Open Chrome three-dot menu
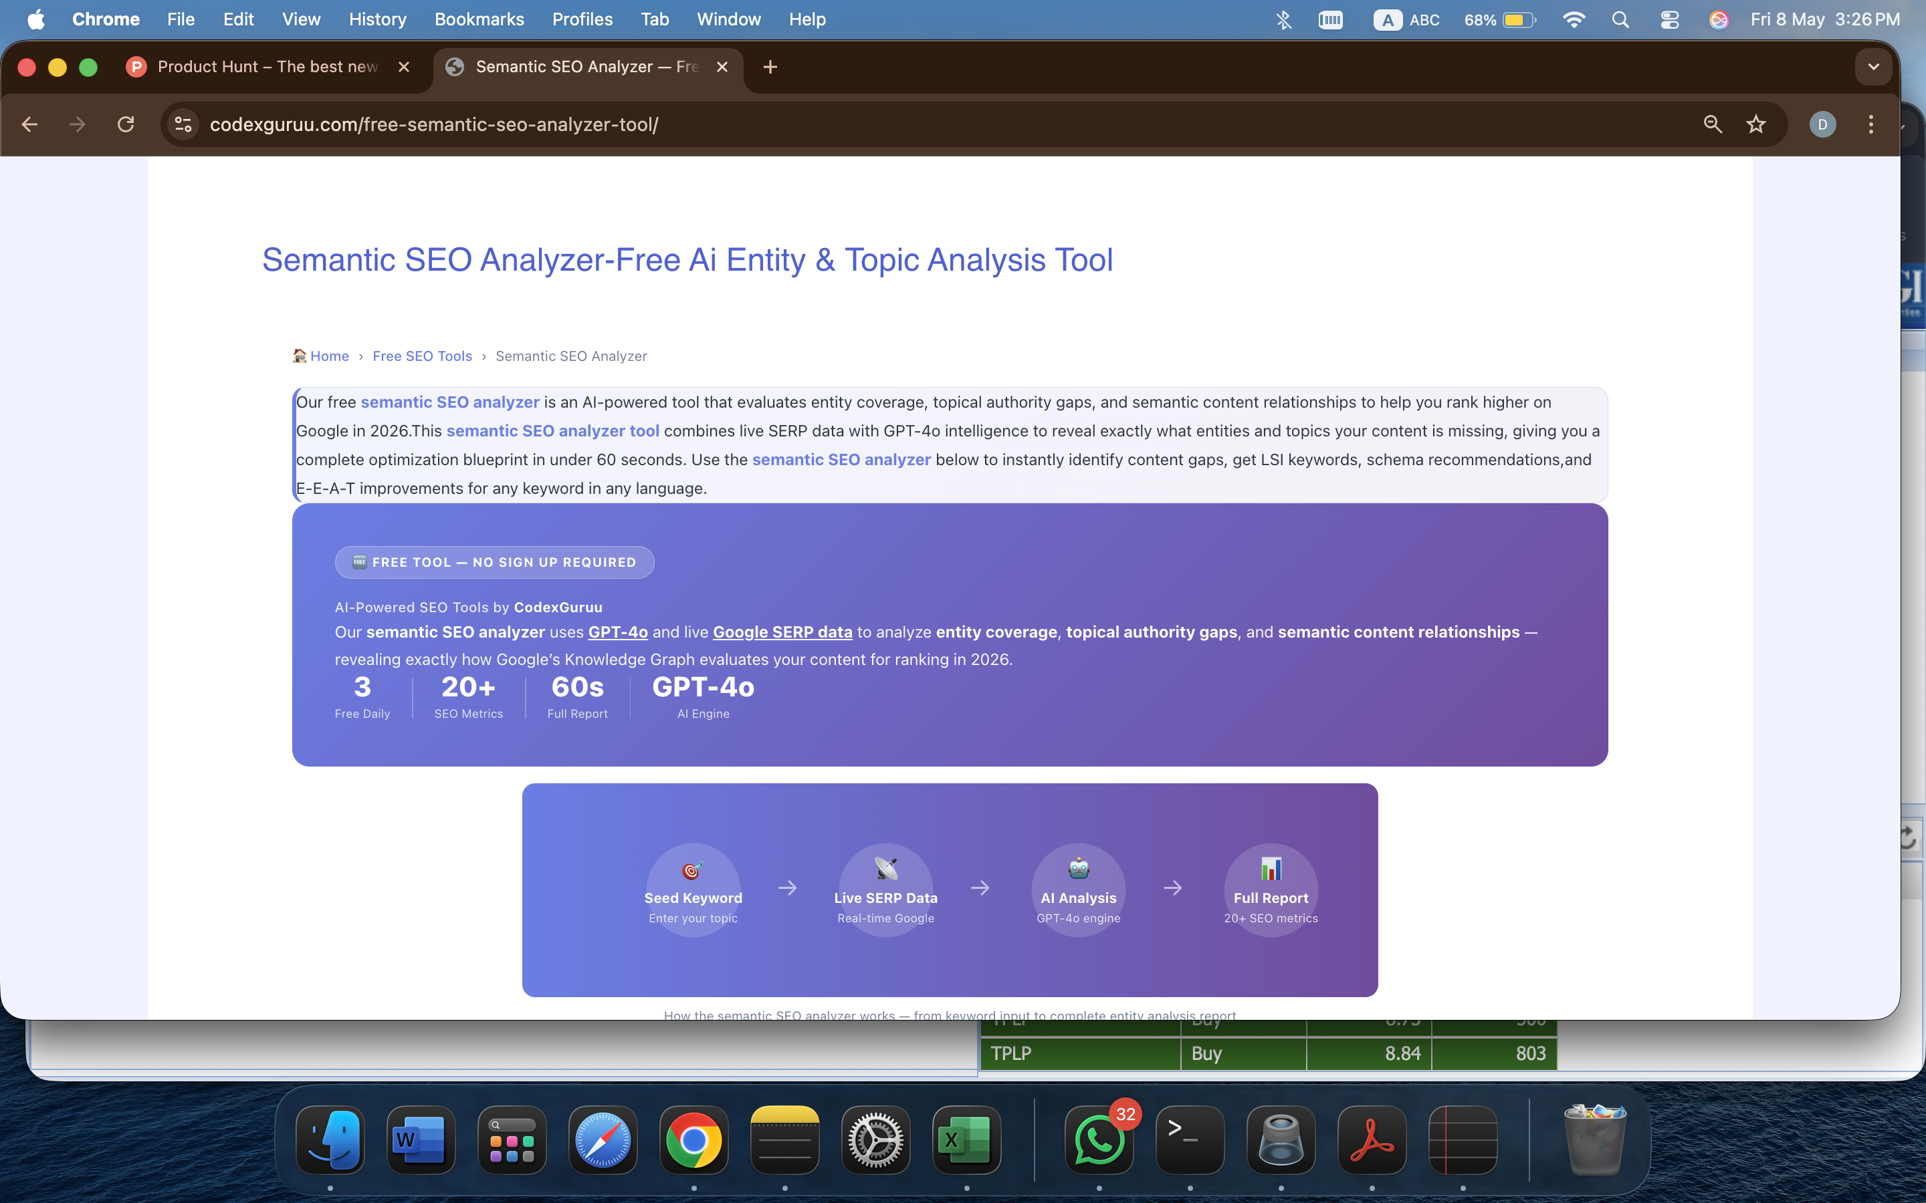 tap(1871, 124)
